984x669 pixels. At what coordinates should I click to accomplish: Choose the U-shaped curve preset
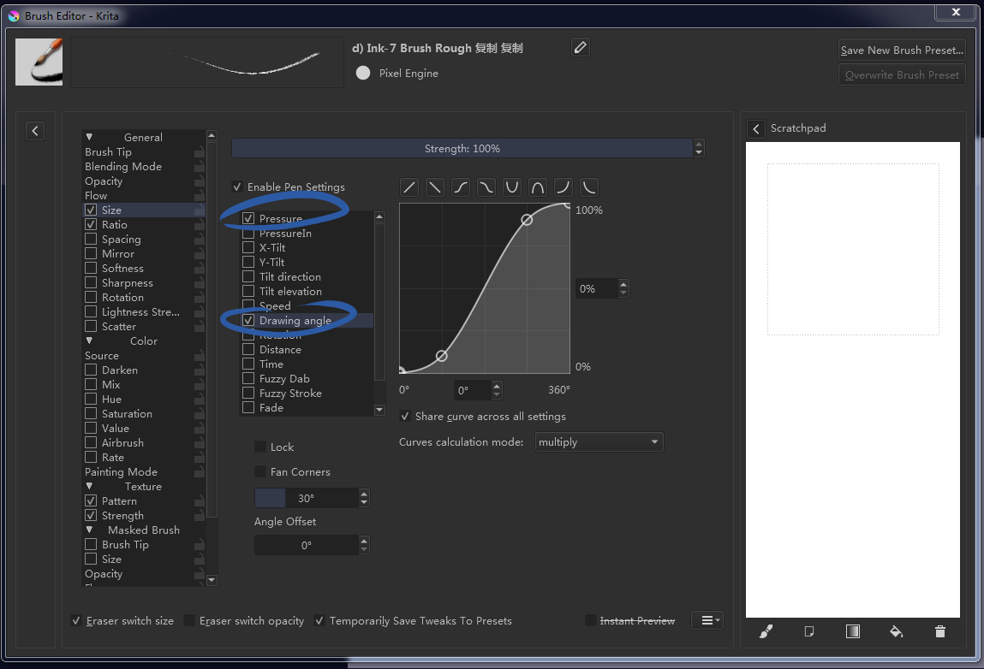[512, 187]
